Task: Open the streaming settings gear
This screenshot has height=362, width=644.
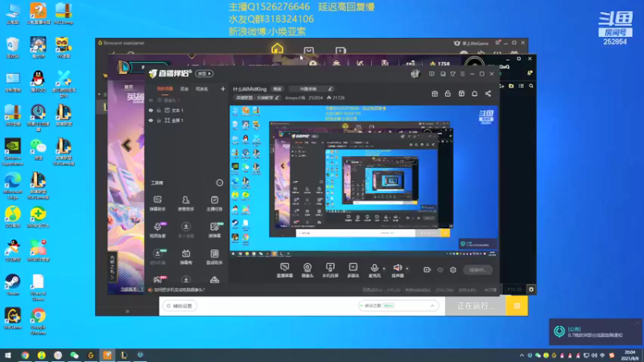Action: click(x=453, y=269)
